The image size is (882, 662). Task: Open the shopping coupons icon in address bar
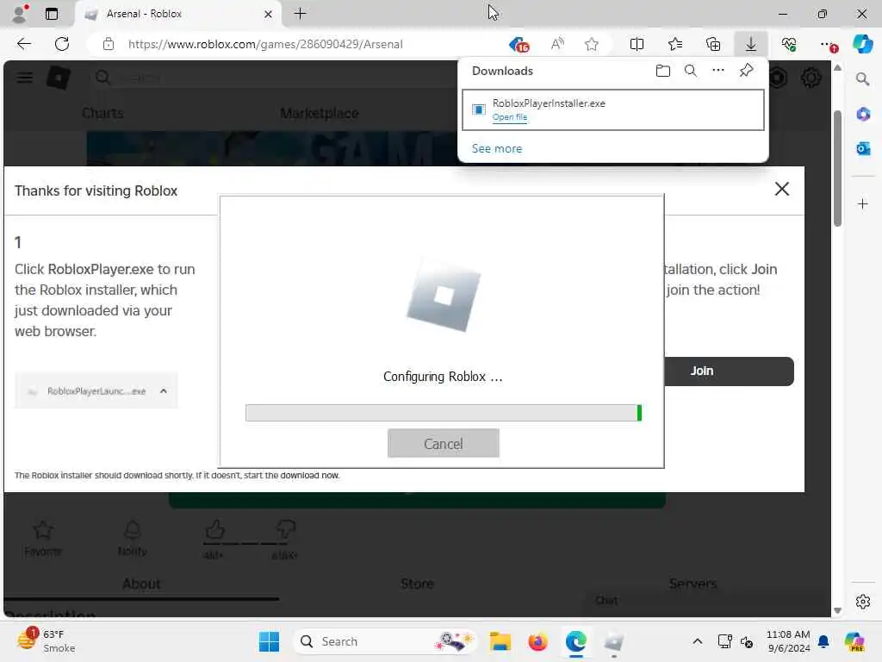(x=519, y=45)
